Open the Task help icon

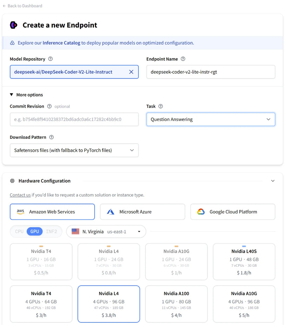pos(161,106)
